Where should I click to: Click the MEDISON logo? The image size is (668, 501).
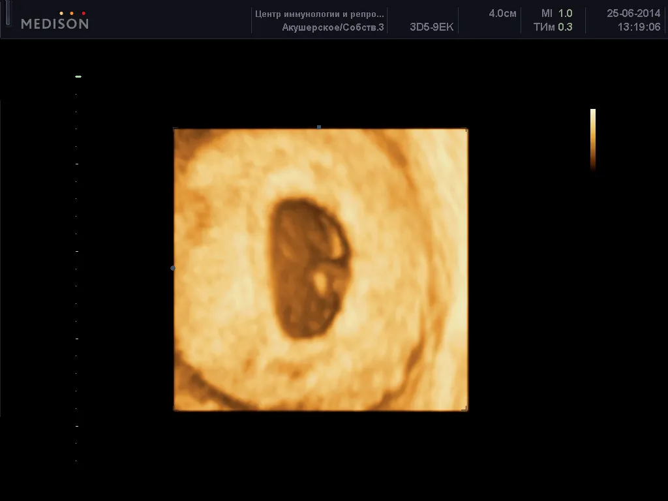(55, 20)
